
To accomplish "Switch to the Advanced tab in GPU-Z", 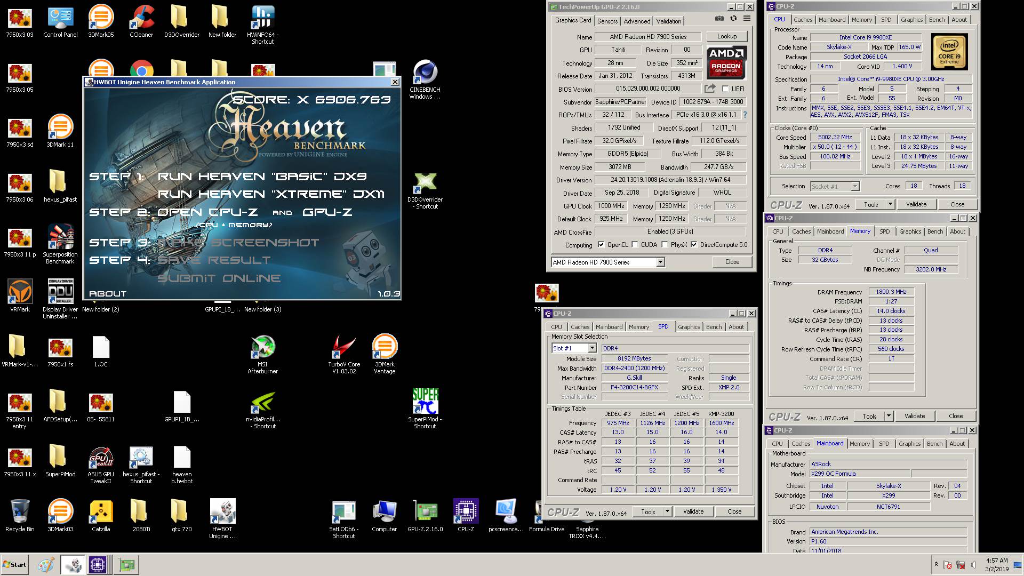I will (637, 21).
